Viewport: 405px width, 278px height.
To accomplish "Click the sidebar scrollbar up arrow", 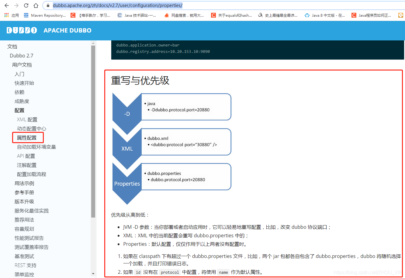I will coord(93,43).
